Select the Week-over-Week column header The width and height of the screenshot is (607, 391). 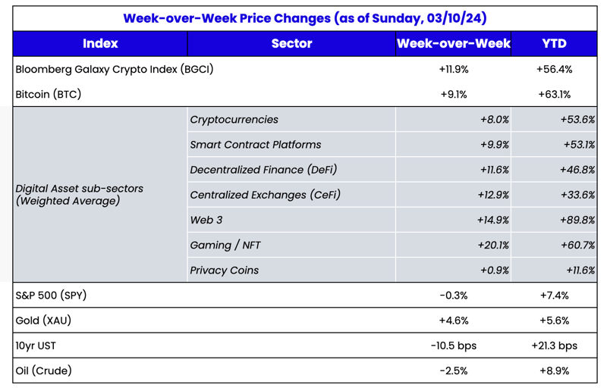pos(453,43)
